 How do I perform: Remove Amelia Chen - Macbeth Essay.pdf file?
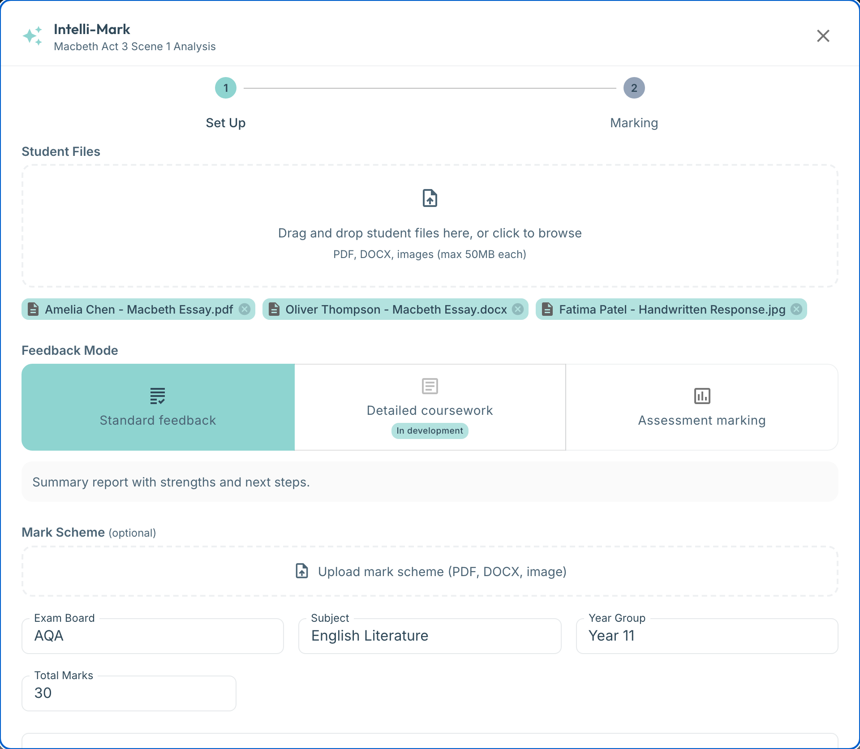pyautogui.click(x=245, y=309)
